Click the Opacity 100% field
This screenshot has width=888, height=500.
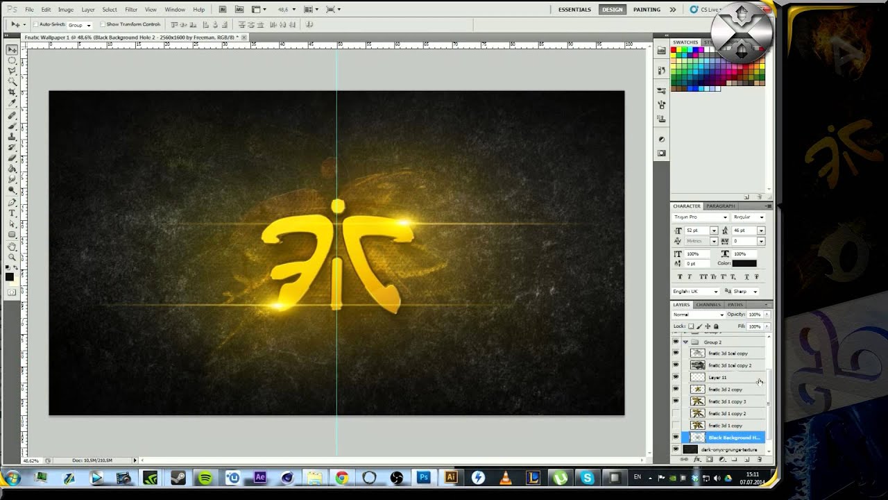(754, 315)
